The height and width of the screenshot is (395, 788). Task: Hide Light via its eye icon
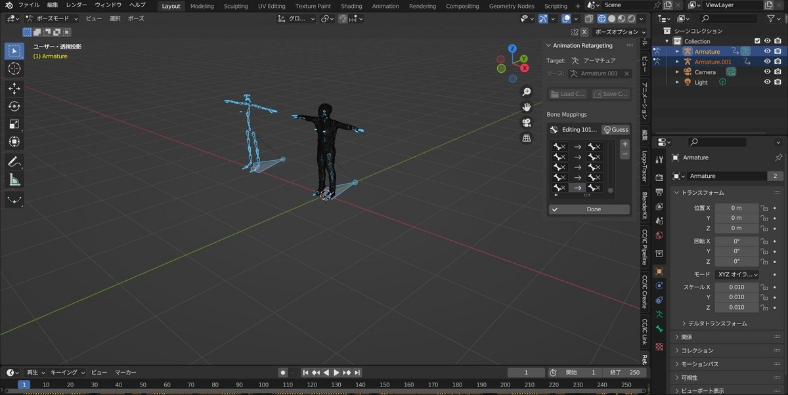point(767,82)
